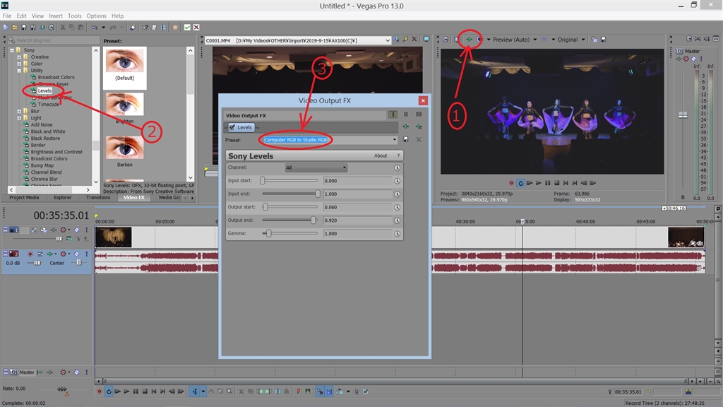Screen dimensions: 723x407
Task: Remove selected plug-in from FX chain
Action: (x=419, y=127)
